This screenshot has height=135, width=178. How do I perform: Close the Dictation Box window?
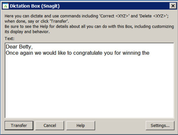click(x=173, y=6)
